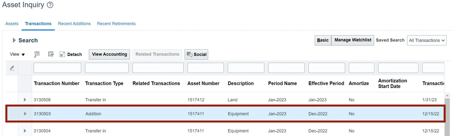
Task: Click the Transaction Number filter field
Action: (x=57, y=68)
